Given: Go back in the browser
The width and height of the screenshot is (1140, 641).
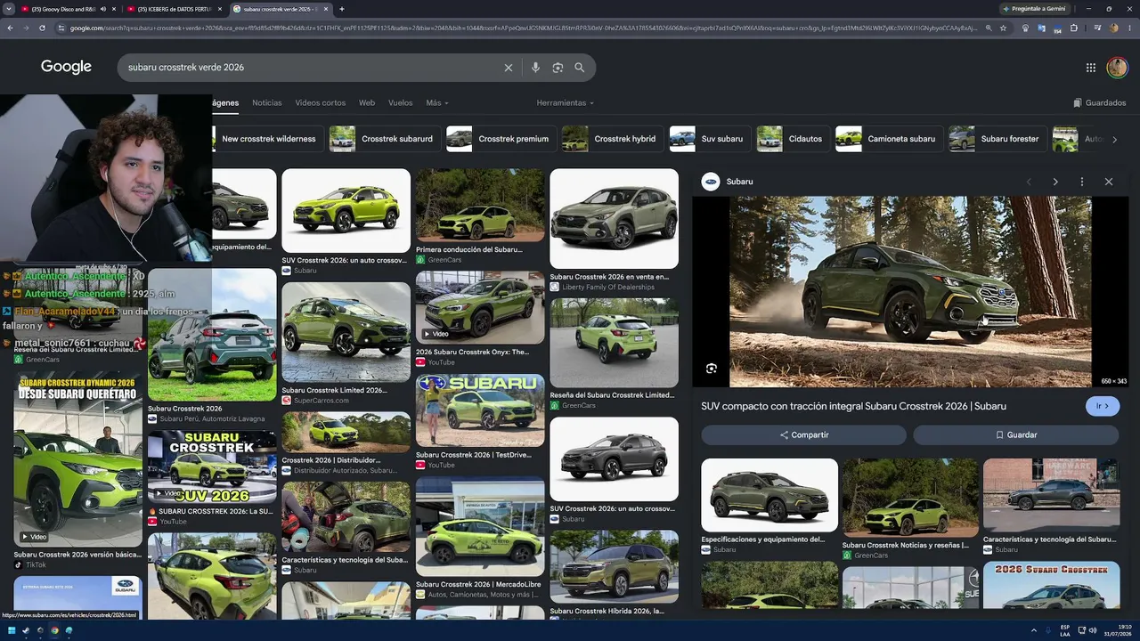Looking at the screenshot, I should pos(10,28).
